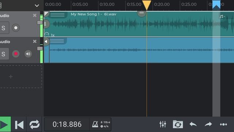Viewport: 234px width, 132px height.
Task: Click second track volume fader handle
Action: click(x=40, y=48)
